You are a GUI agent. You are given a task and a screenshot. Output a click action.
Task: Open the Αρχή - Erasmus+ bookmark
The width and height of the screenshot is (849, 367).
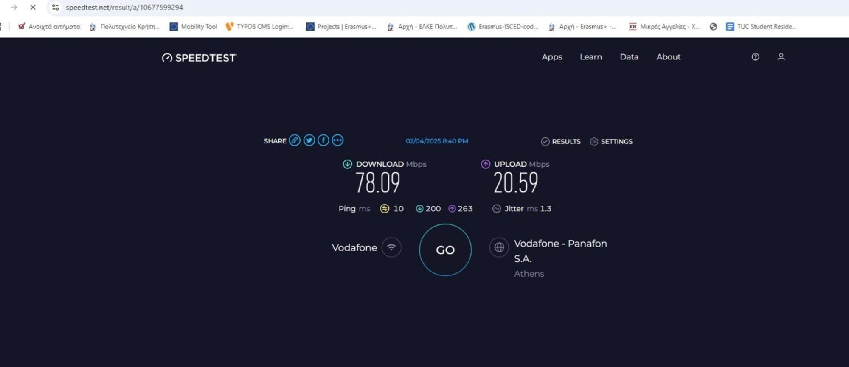[x=582, y=26]
